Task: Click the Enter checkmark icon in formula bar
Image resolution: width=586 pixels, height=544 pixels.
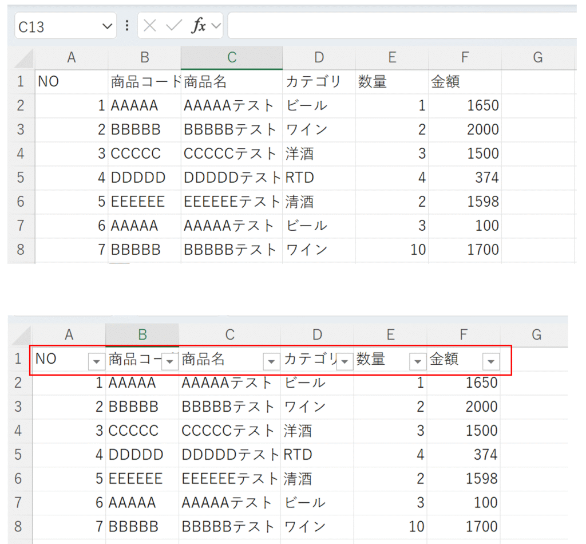Action: (173, 26)
